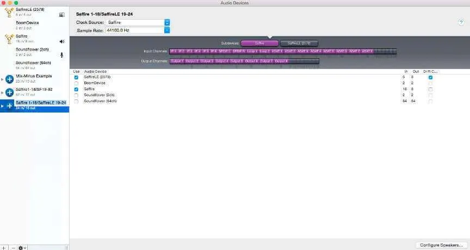Click the aggregate plus icon for Saffire1-18/SF19-82
This screenshot has height=250, width=470.
pyautogui.click(x=10, y=92)
